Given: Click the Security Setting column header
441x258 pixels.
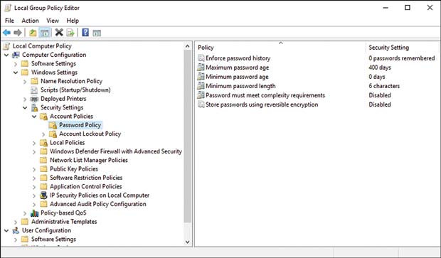Looking at the screenshot, I should pos(402,47).
